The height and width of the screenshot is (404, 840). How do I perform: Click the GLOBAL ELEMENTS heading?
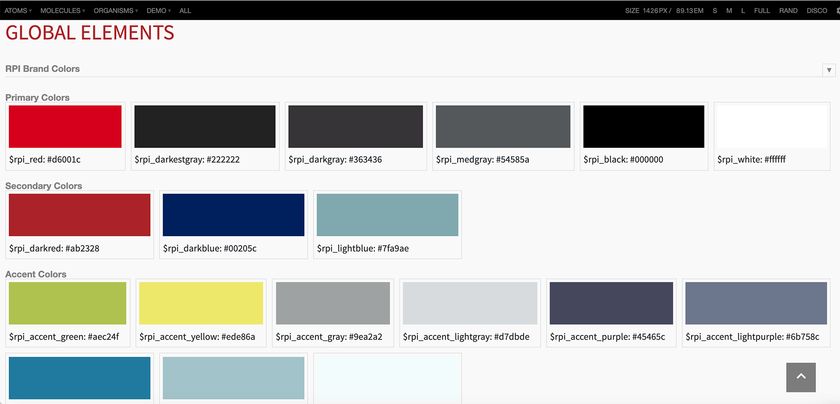[x=90, y=33]
